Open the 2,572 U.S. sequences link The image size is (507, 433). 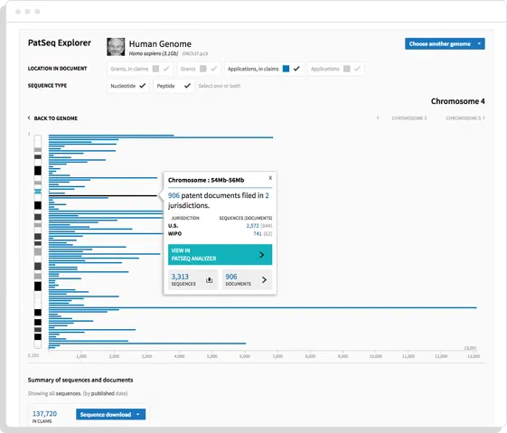[x=252, y=226]
